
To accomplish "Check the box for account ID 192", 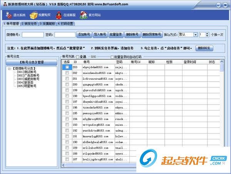I will pos(67,130).
